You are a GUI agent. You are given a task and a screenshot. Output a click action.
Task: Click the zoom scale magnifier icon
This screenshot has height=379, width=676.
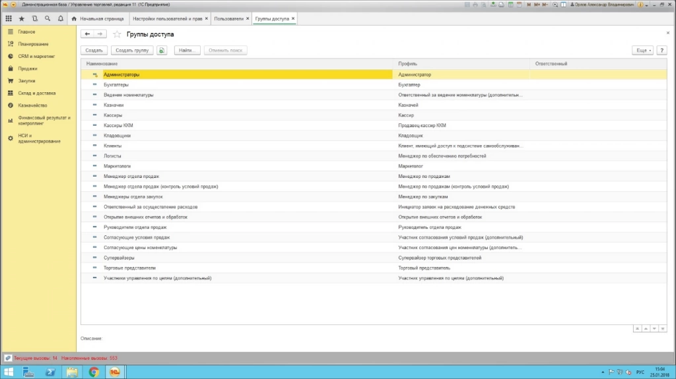point(555,5)
